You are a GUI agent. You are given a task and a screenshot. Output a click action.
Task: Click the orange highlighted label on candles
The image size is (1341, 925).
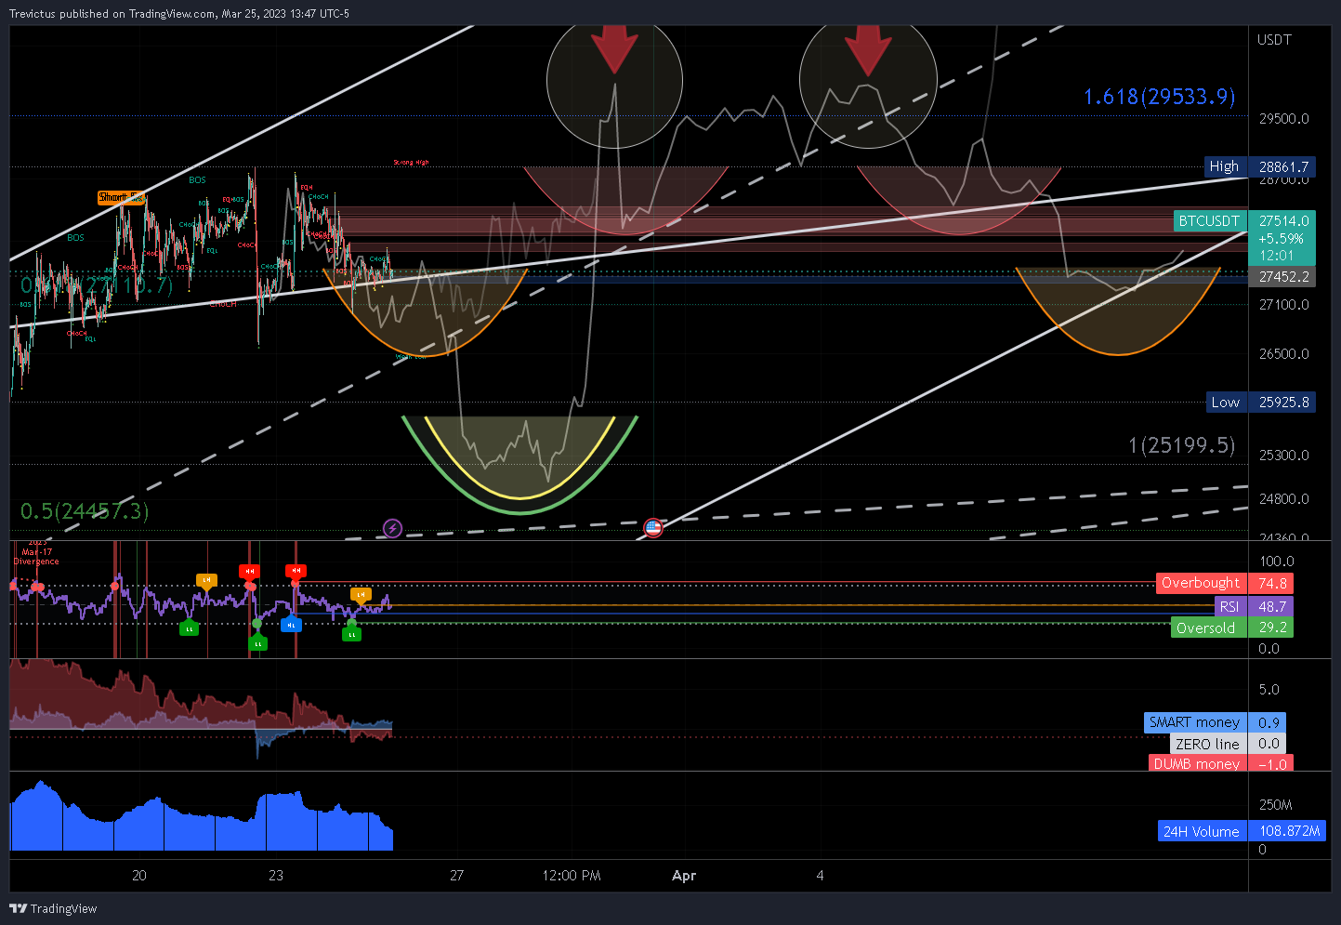[122, 197]
